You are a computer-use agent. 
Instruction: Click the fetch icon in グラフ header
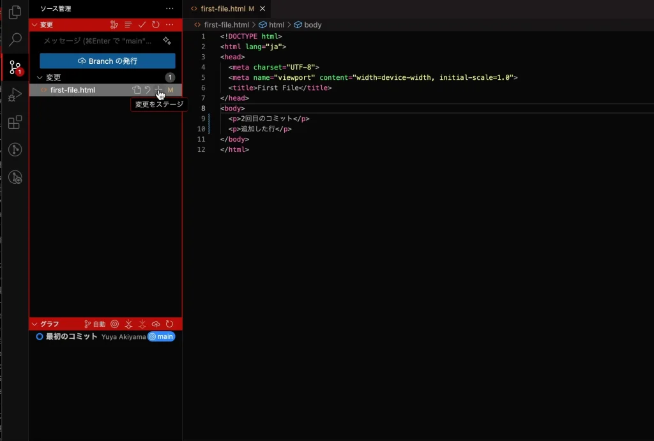[x=128, y=324]
